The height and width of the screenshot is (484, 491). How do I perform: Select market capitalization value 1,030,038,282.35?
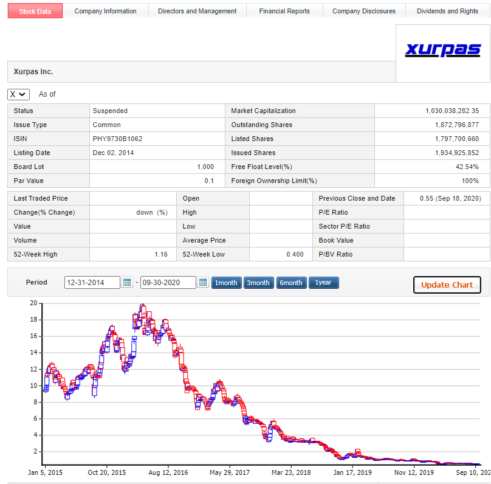[x=452, y=111]
